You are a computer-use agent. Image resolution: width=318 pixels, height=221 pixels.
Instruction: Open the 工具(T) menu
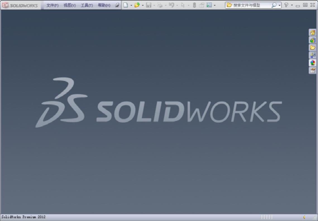point(87,5)
